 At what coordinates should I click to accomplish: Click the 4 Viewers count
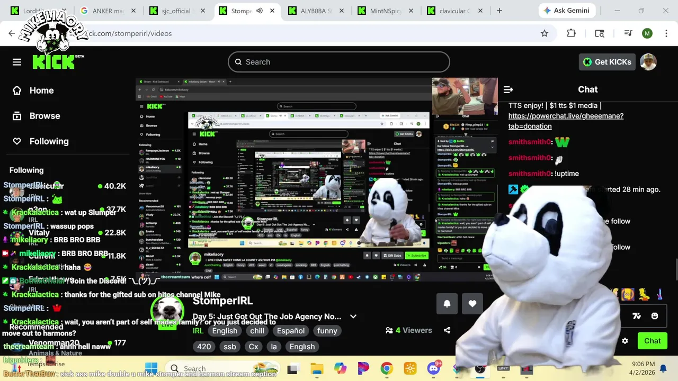coord(409,330)
